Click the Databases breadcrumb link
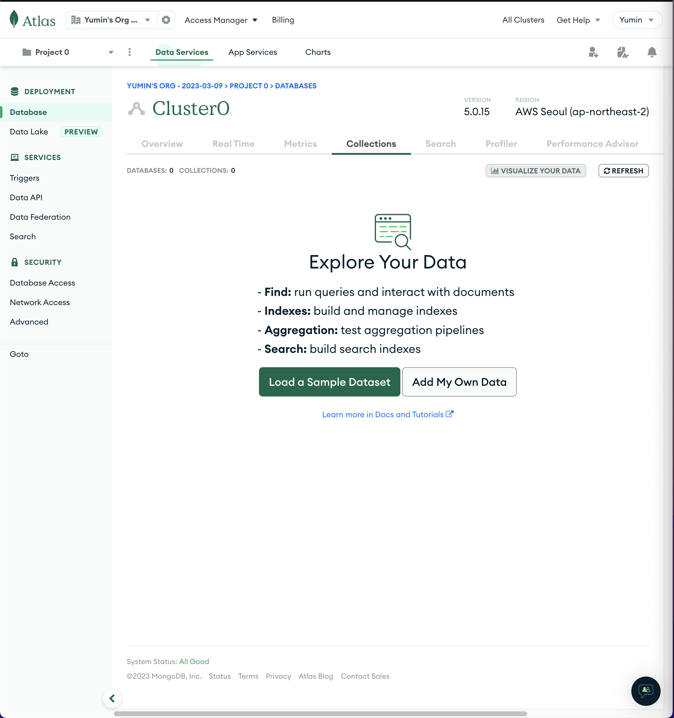This screenshot has width=674, height=718. [296, 86]
